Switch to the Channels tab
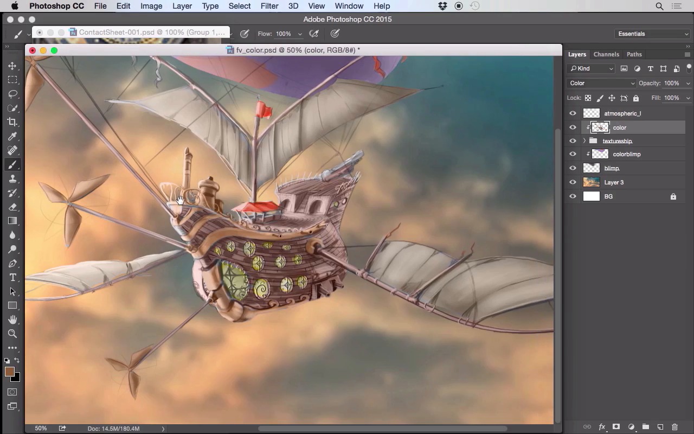This screenshot has height=434, width=694. pyautogui.click(x=606, y=54)
